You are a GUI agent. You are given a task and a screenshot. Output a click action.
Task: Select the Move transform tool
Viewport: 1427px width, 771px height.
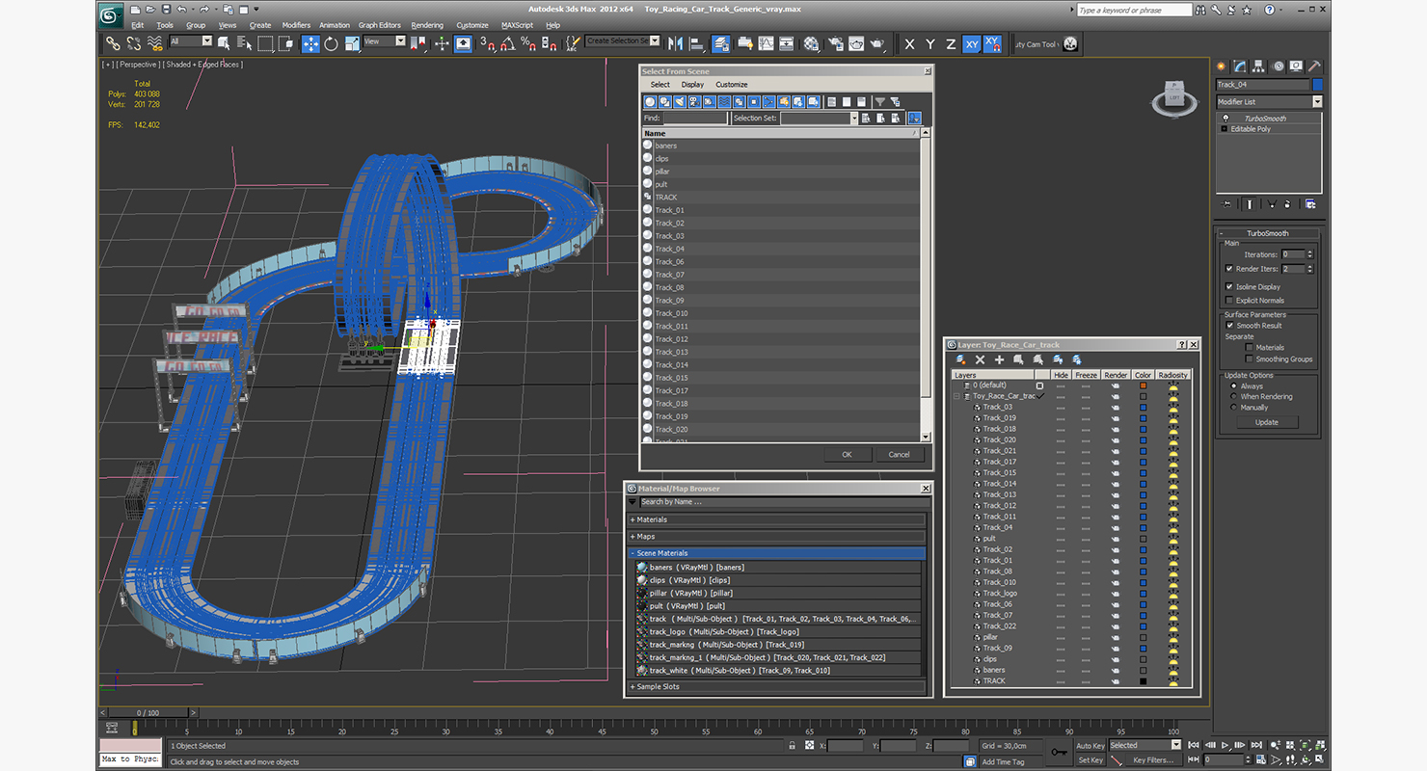310,43
